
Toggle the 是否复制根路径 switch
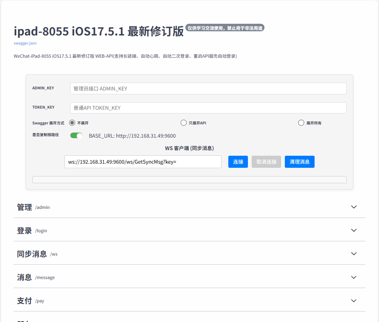point(76,135)
